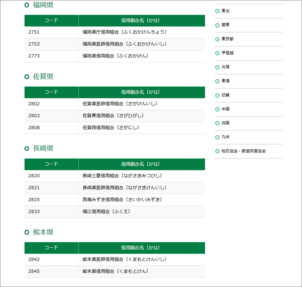Select 西海みずき信用組合(さいかいみずき) cell
Image resolution: width=302 pixels, height=287 pixels.
(142, 200)
